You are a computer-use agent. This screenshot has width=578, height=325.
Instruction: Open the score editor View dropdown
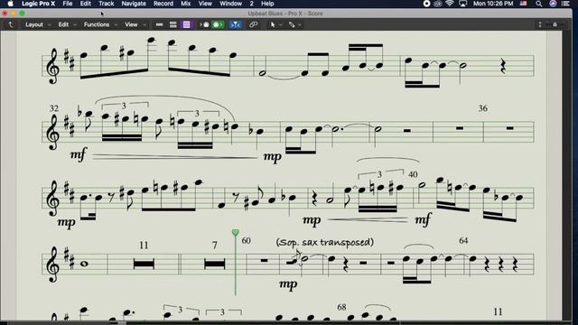tap(135, 24)
